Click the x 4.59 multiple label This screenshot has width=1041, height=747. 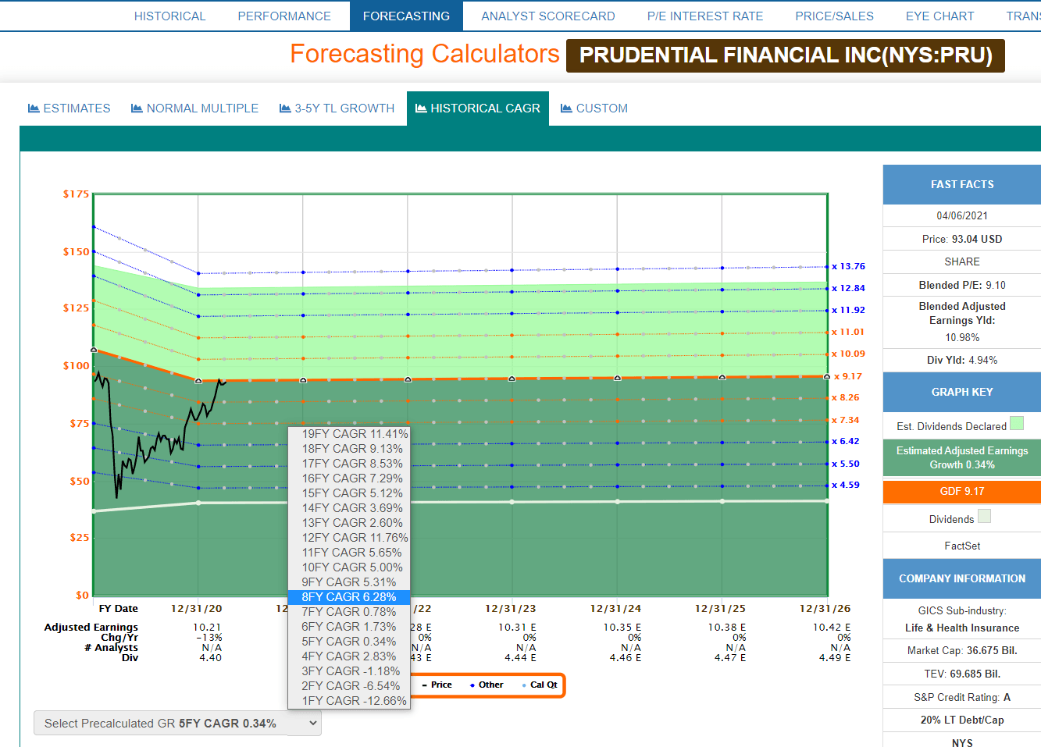point(845,486)
